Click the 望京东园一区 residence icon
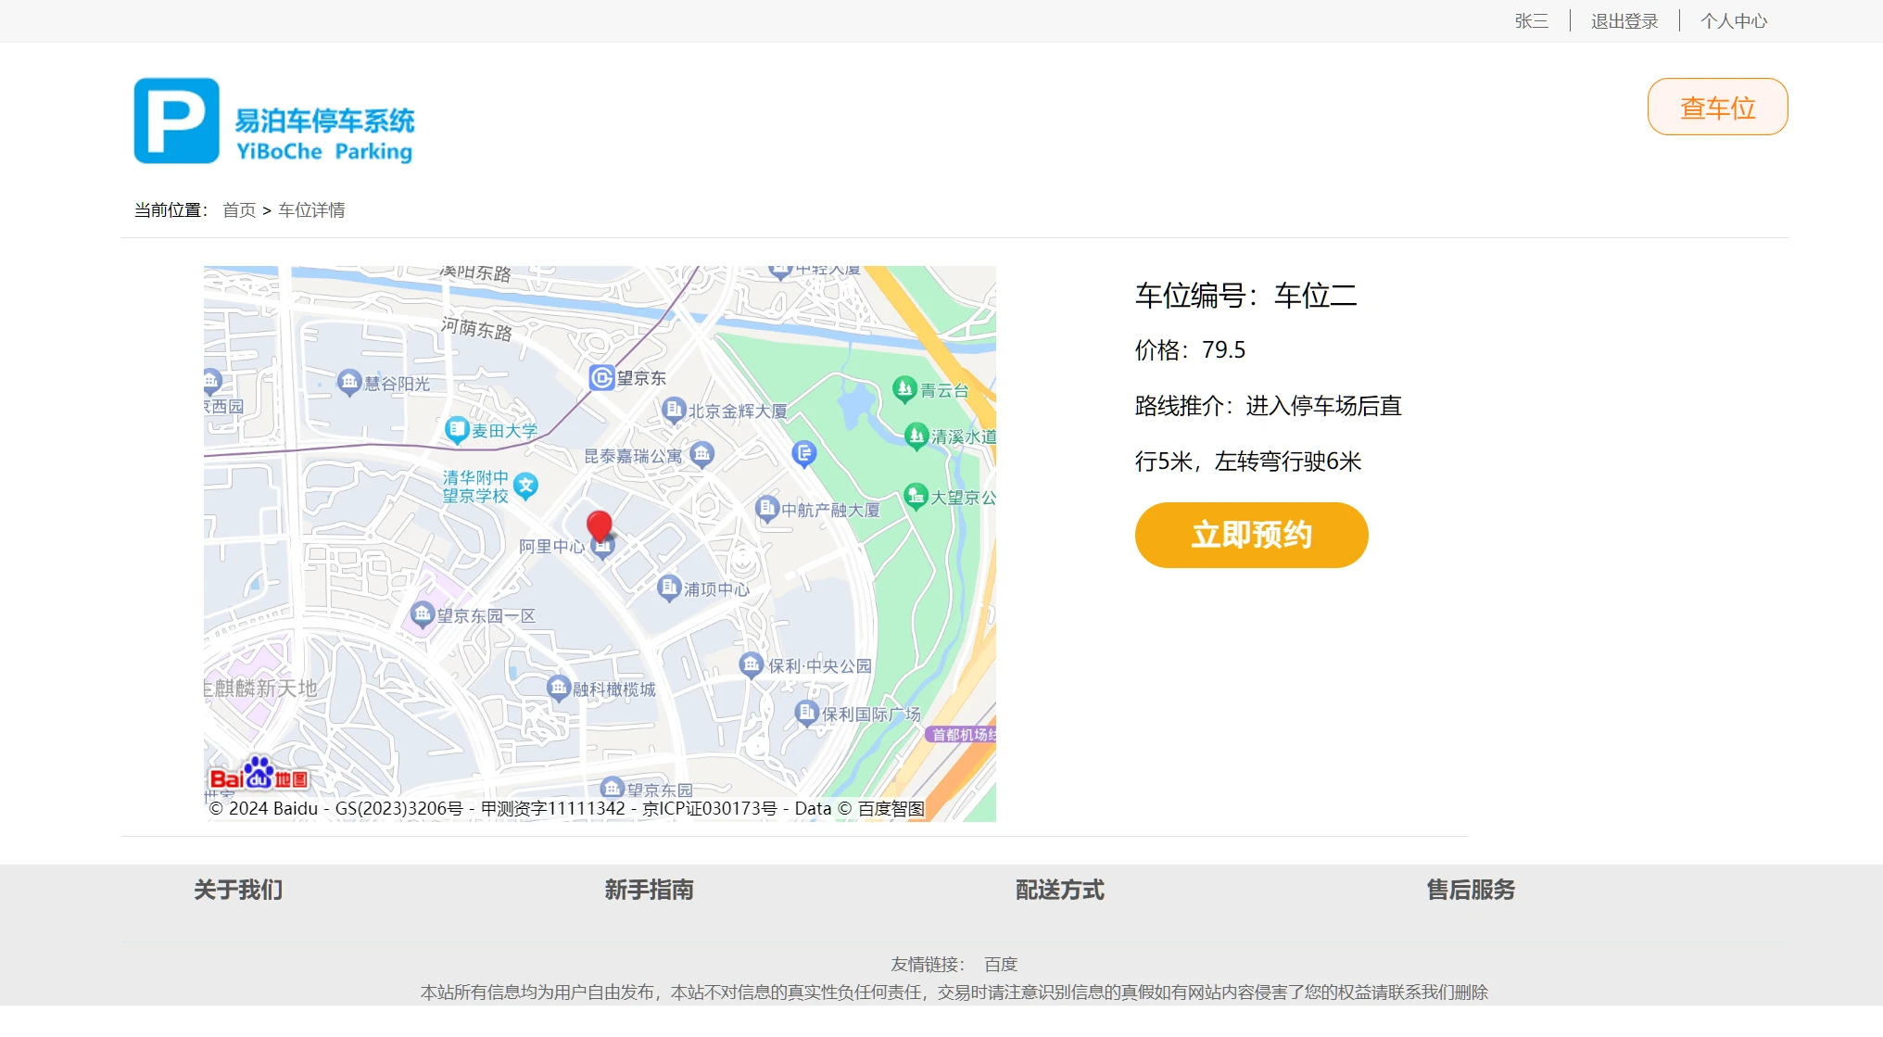Viewport: 1883px width, 1037px height. pyautogui.click(x=423, y=613)
